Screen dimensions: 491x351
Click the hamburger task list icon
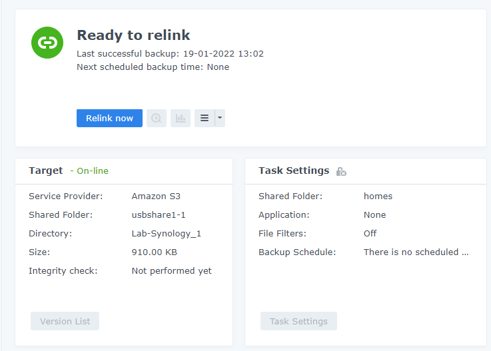click(205, 118)
